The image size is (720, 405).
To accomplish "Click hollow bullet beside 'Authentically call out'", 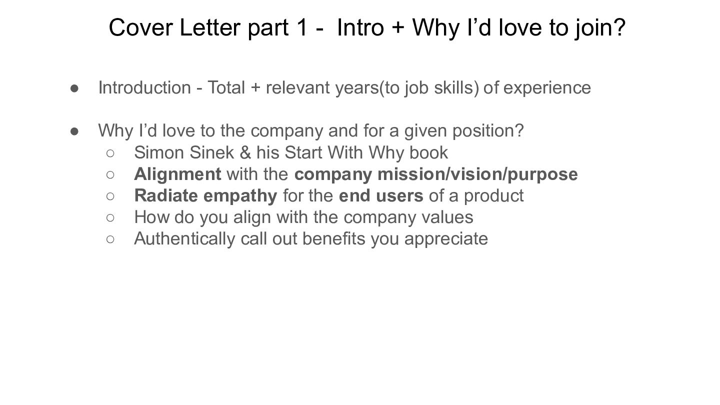I will tap(110, 238).
